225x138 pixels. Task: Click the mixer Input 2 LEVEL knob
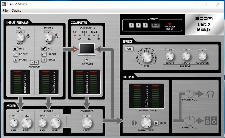coord(55,123)
